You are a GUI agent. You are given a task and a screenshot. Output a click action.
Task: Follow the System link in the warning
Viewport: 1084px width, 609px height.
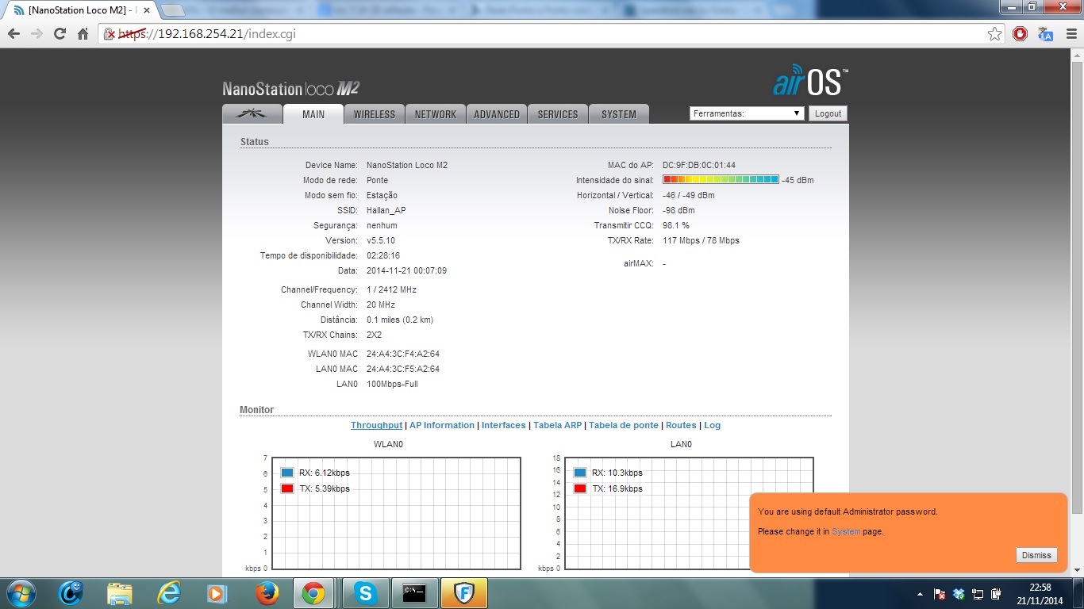[846, 531]
